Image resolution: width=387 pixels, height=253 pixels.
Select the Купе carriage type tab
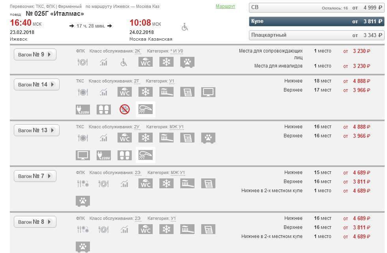click(x=317, y=21)
